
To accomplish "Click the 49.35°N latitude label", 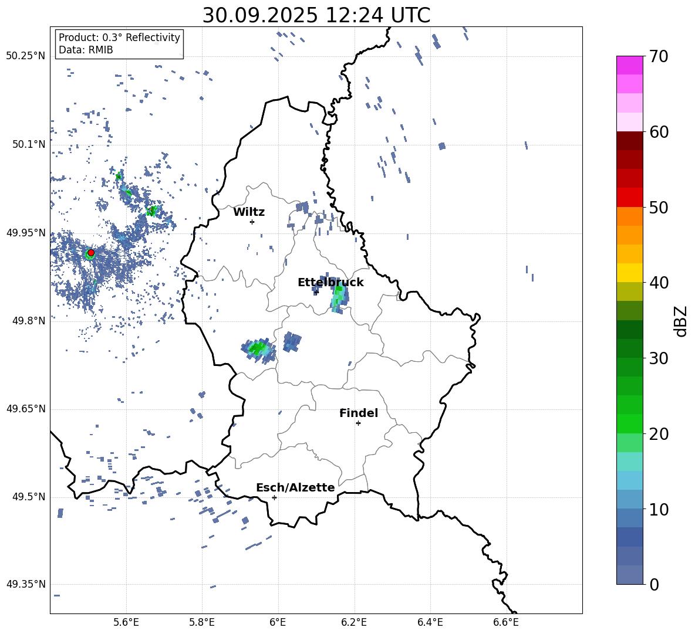I will click(26, 584).
